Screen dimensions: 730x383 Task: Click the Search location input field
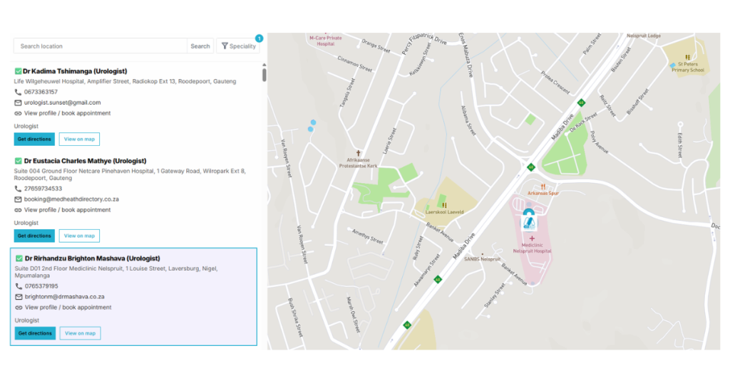100,46
